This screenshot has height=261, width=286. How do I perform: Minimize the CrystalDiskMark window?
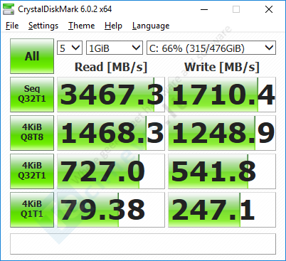(x=204, y=9)
